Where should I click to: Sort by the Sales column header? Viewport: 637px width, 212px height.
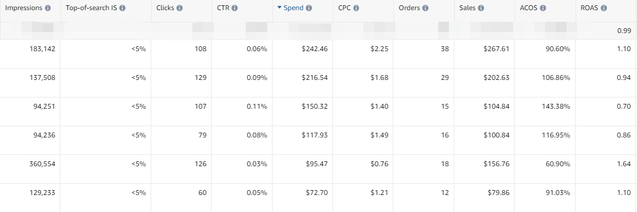click(x=468, y=8)
